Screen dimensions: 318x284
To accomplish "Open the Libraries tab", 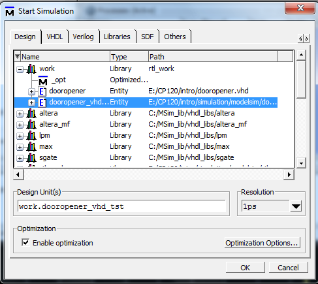I will pos(117,37).
